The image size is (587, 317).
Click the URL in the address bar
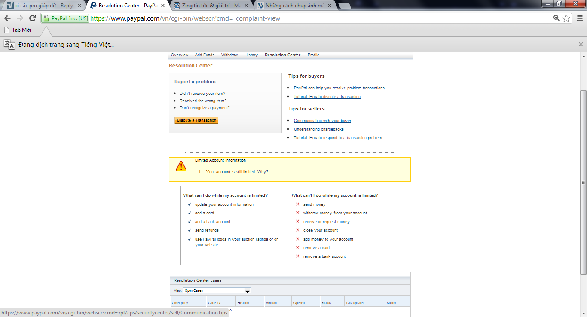click(x=185, y=18)
